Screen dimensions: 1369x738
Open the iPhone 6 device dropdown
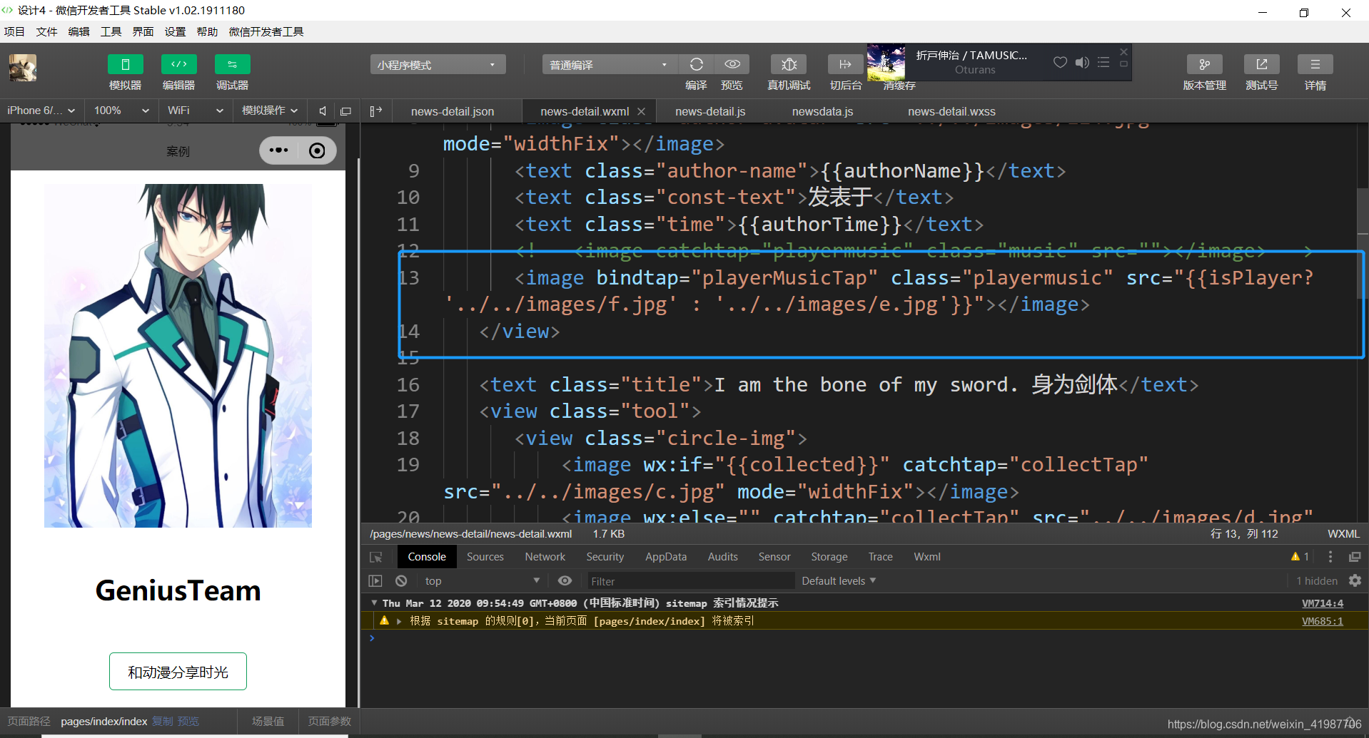pyautogui.click(x=41, y=111)
